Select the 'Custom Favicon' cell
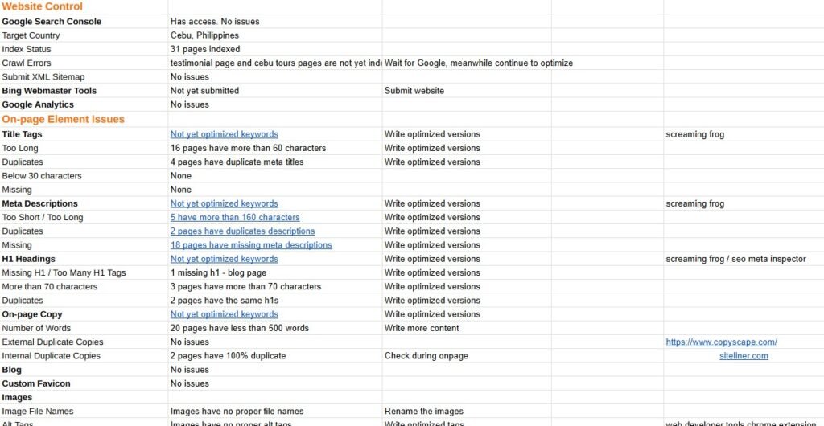 pyautogui.click(x=84, y=383)
